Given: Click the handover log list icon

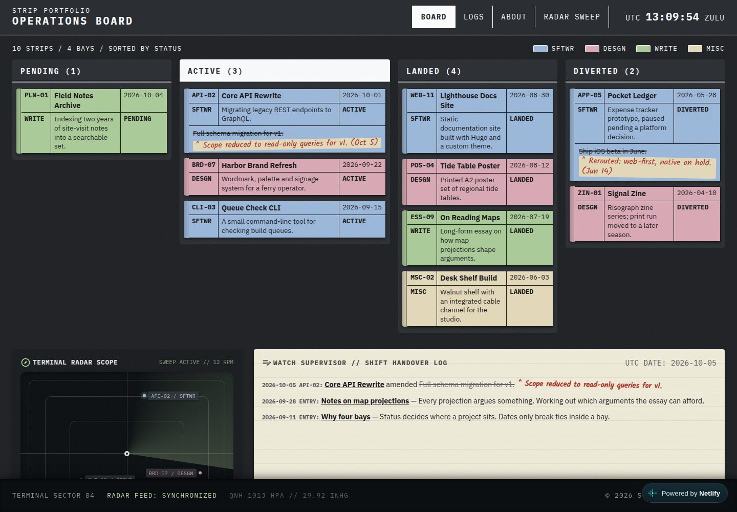Looking at the screenshot, I should click(266, 363).
